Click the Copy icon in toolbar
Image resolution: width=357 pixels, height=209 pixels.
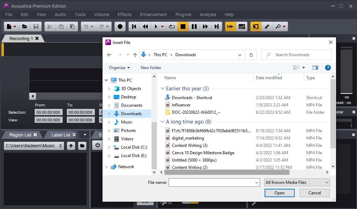coord(61,27)
